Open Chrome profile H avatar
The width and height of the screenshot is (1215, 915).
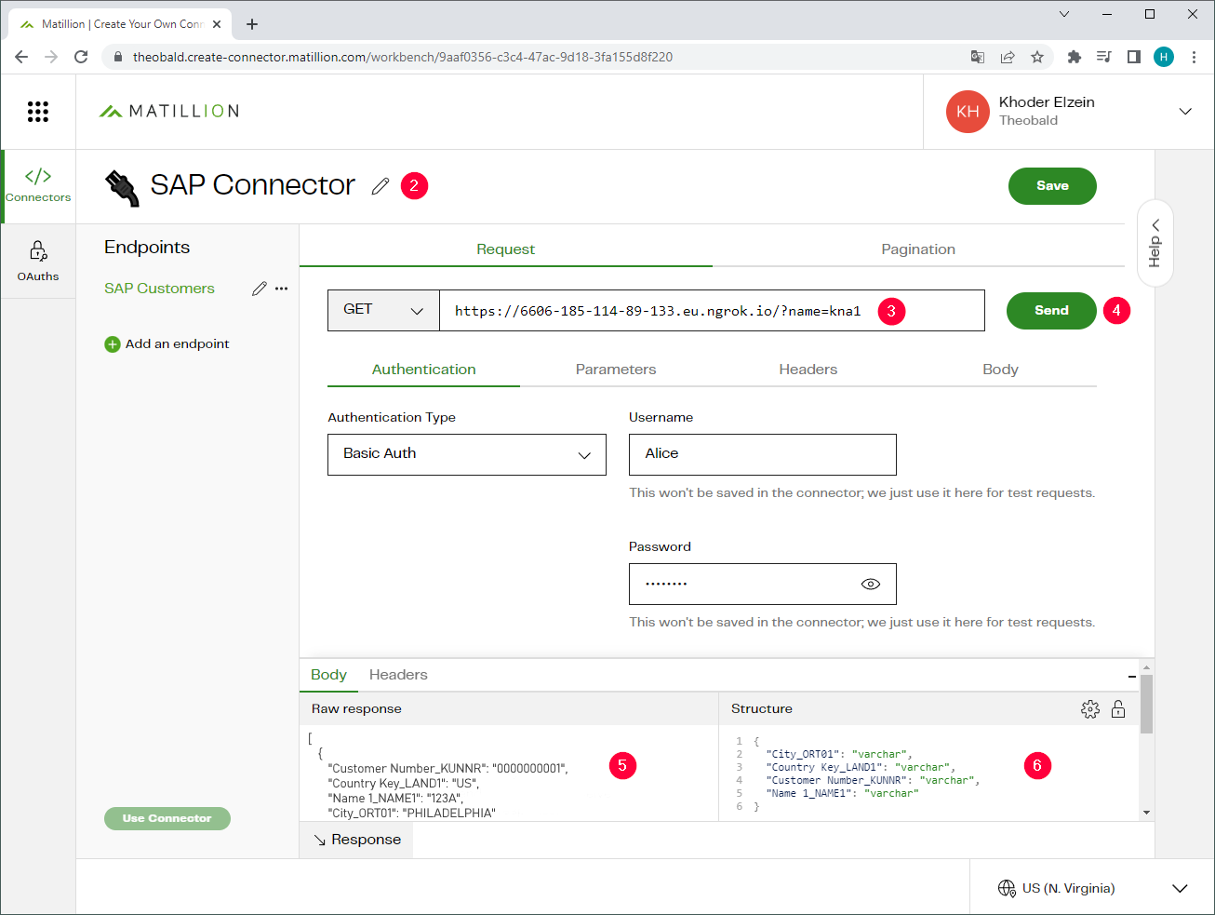click(x=1164, y=57)
